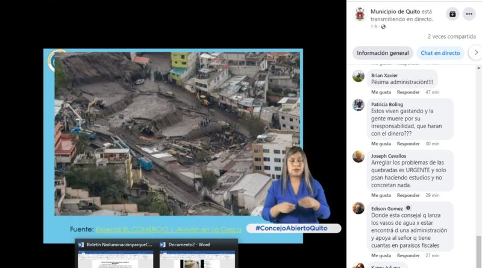Screen dimensions: 482x268
Task: Click the 27 min comment timestamp
Action: [432, 256]
